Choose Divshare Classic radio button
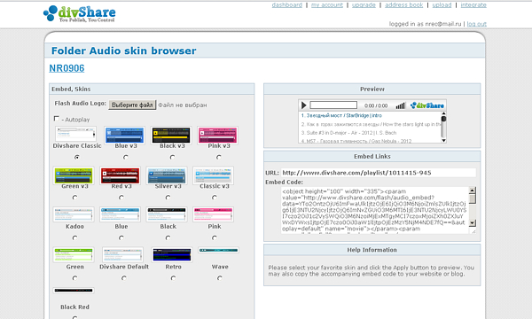532x319 pixels. [x=77, y=158]
